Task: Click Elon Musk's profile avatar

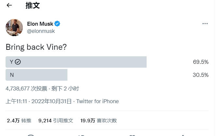Action: pos(14,28)
